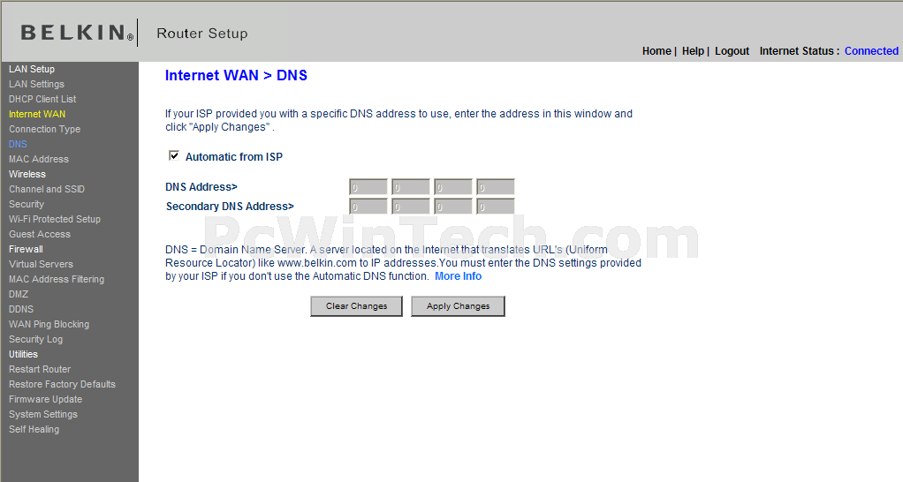Open wireless Security settings

click(26, 204)
